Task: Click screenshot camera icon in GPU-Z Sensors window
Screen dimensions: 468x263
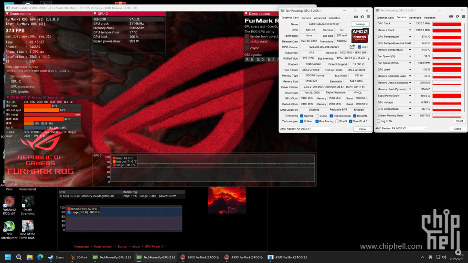Action: tap(451, 17)
